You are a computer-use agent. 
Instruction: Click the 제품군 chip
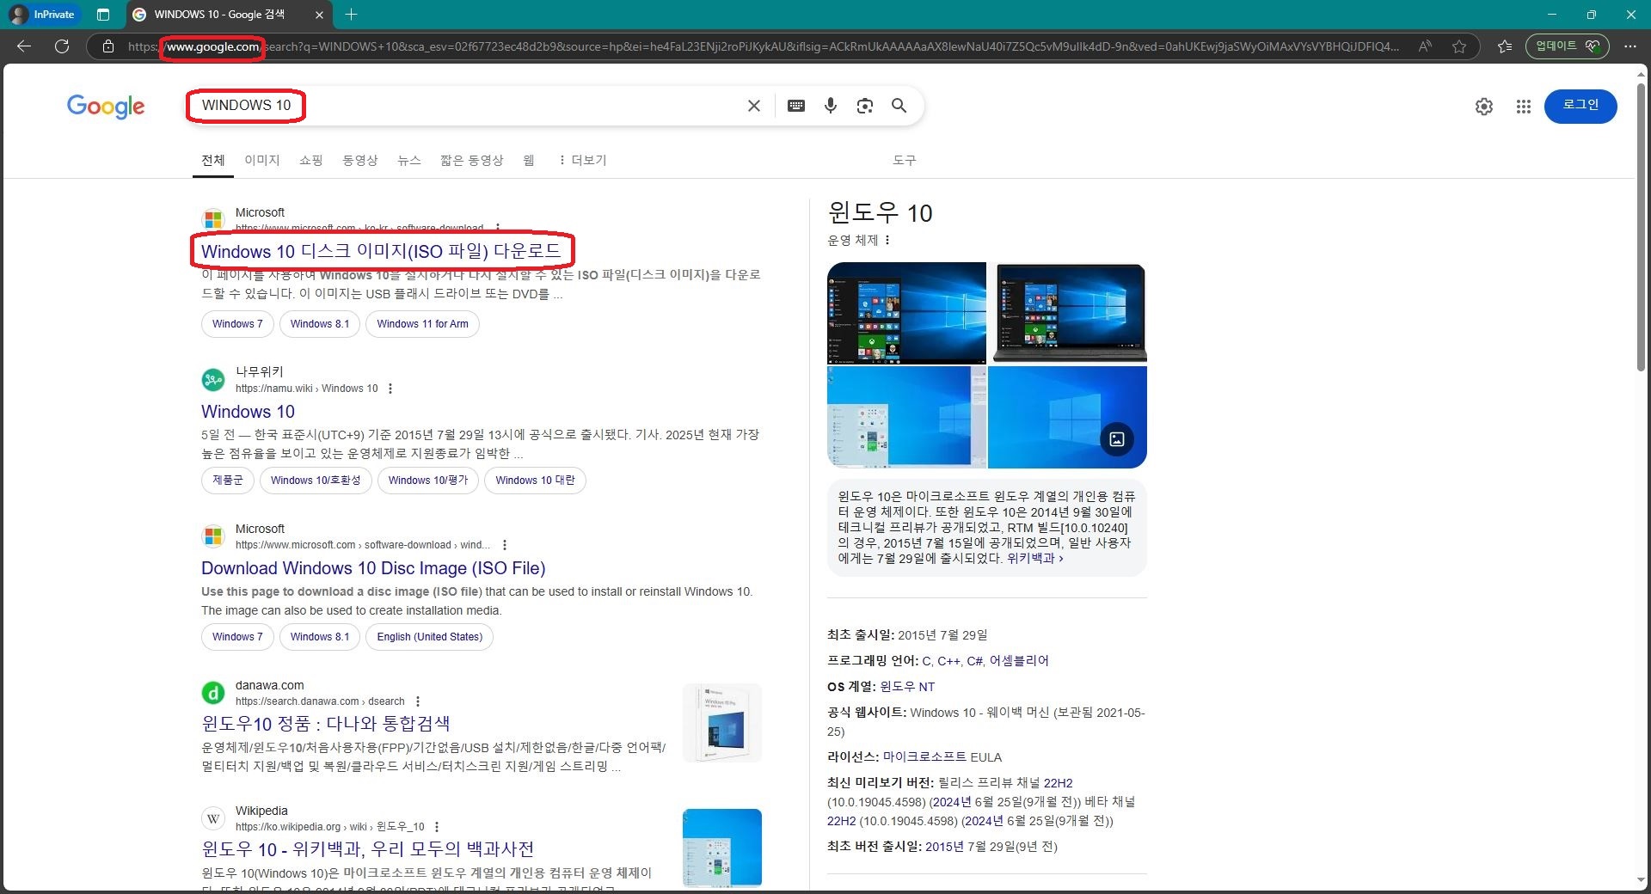(x=228, y=481)
